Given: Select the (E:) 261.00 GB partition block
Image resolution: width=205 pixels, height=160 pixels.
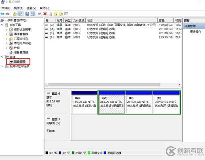Looking at the screenshot, I should point(139,102).
